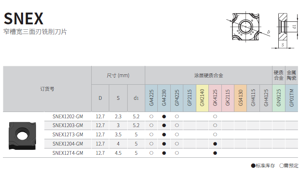Click filled stock dot for SNEX1202-GM GA4230
Image resolution: width=303 pixels, height=172 pixels.
click(x=164, y=116)
